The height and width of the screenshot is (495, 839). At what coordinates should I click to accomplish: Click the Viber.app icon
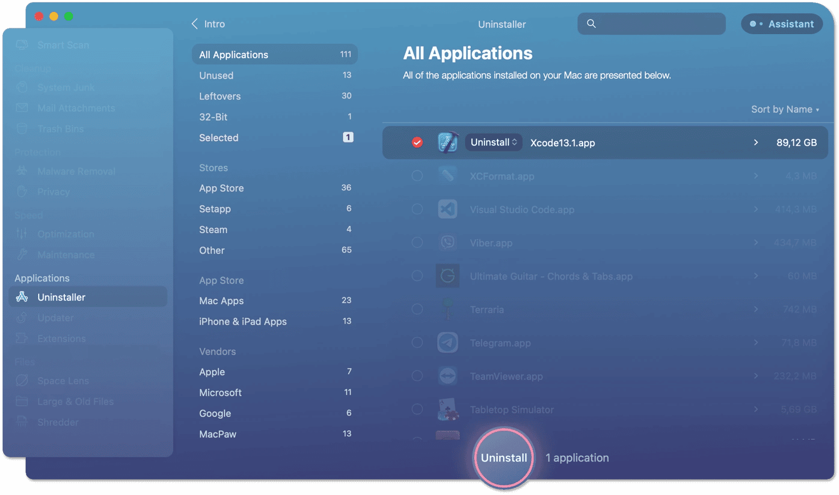click(448, 243)
